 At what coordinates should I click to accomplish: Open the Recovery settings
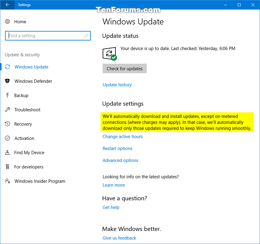[23, 124]
